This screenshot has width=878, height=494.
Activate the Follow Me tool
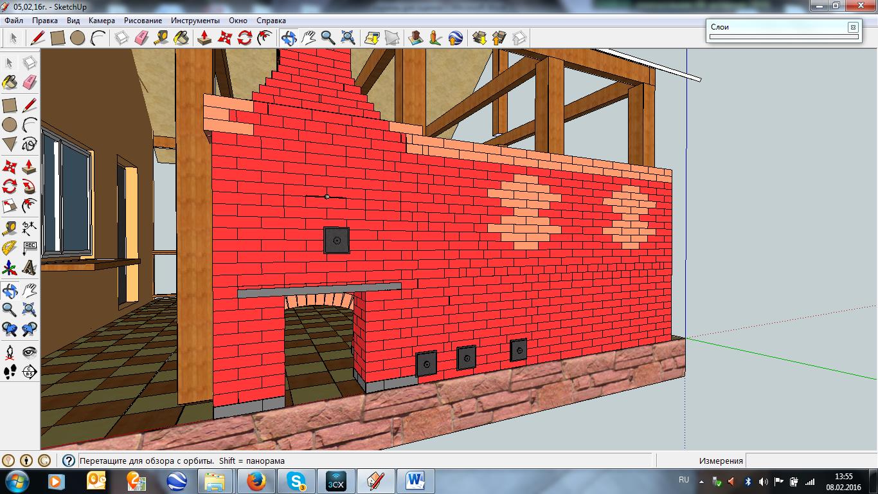30,187
